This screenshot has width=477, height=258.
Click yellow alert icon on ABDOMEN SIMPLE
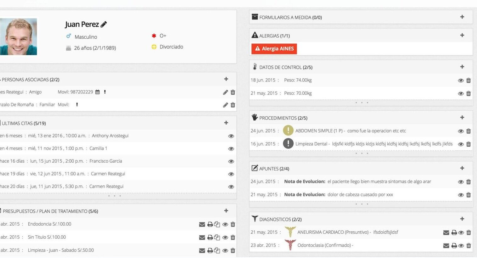(x=288, y=131)
